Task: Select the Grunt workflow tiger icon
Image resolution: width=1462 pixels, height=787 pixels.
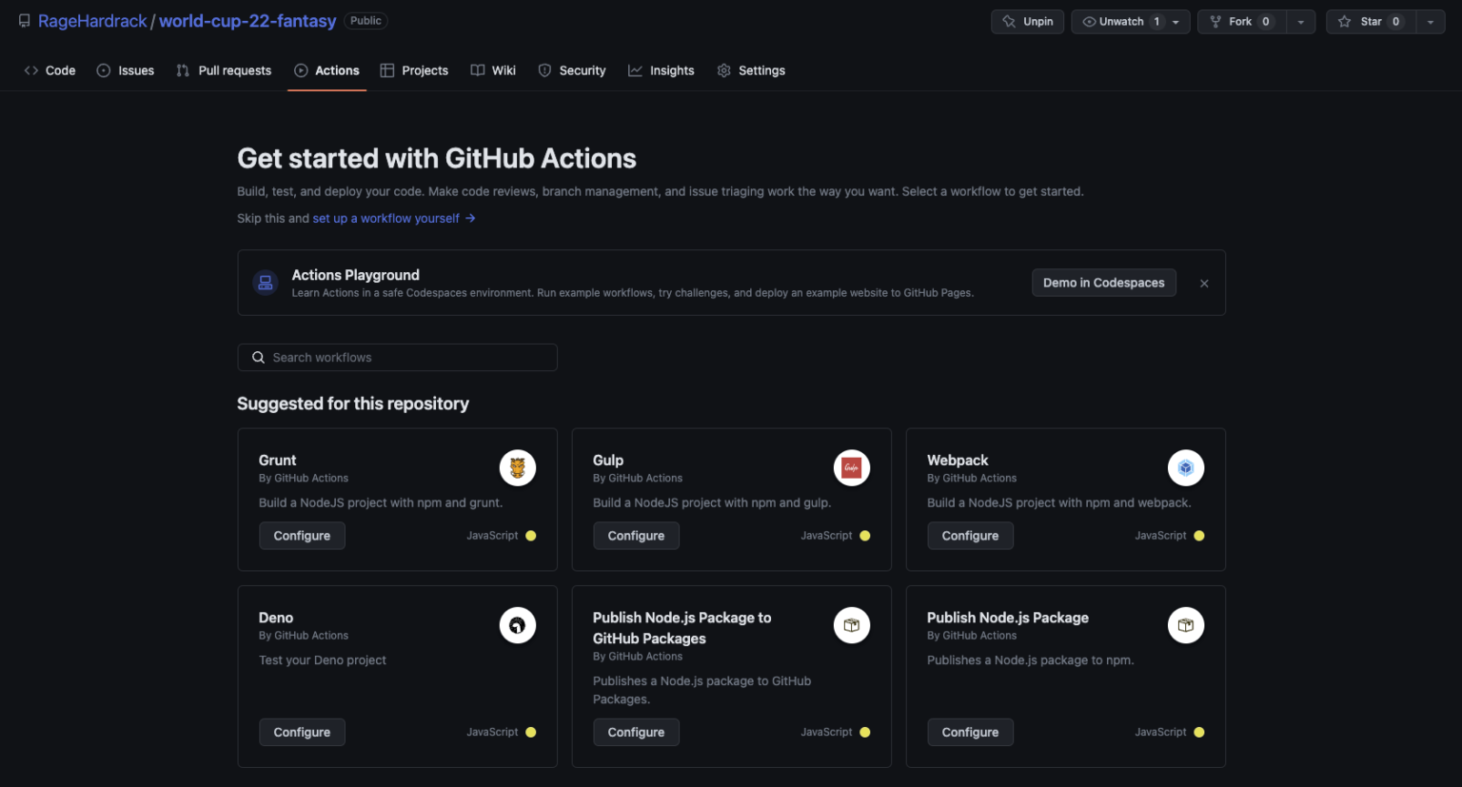Action: 518,467
